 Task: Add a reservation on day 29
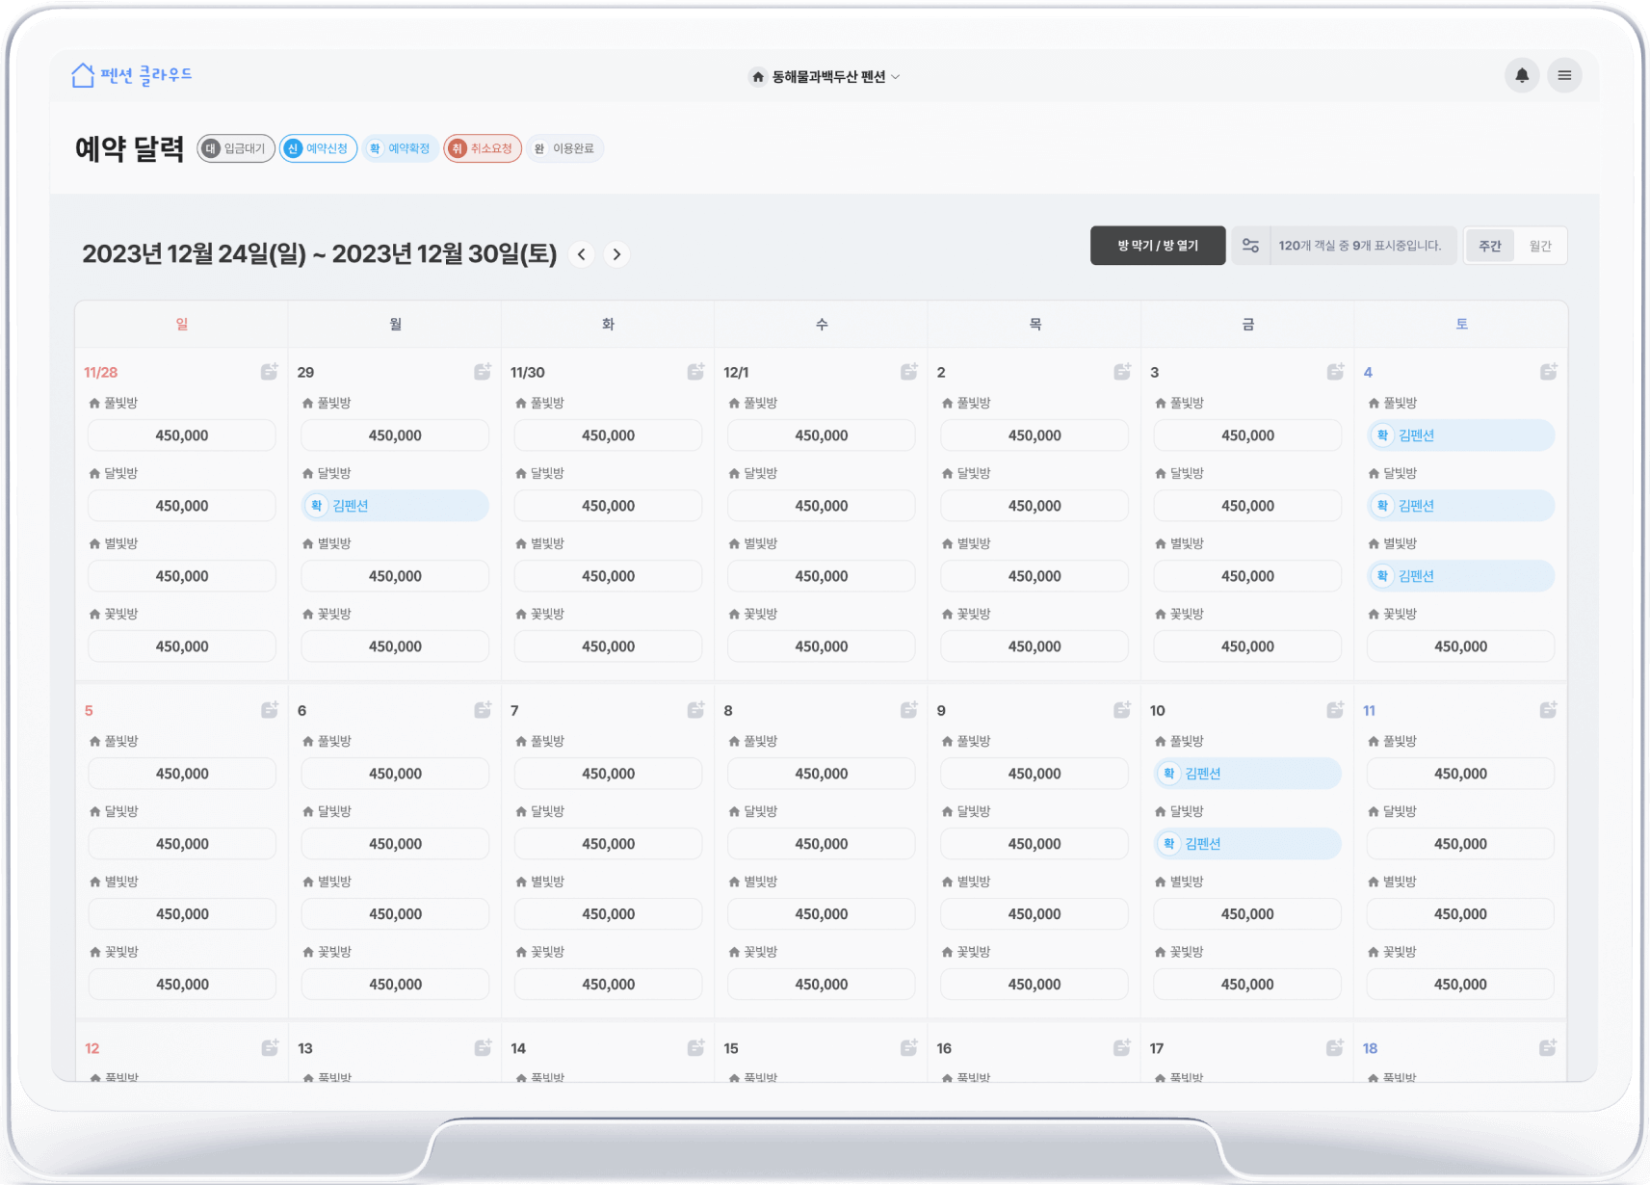pos(483,372)
